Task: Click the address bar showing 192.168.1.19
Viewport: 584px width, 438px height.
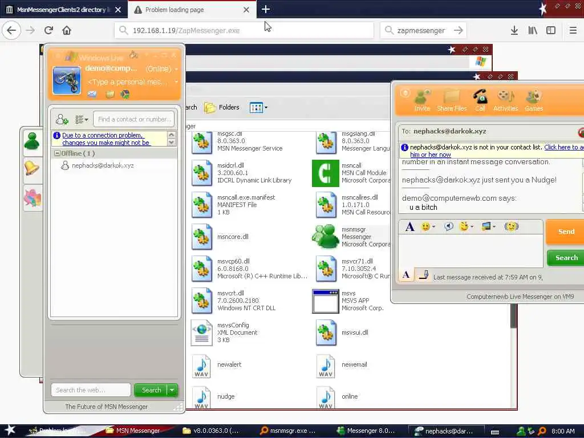Action: (x=244, y=31)
